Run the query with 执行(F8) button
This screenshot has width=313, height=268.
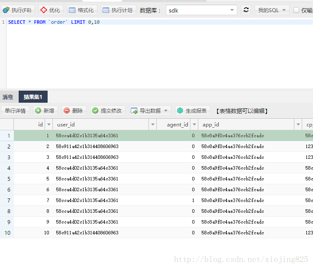tap(18, 10)
